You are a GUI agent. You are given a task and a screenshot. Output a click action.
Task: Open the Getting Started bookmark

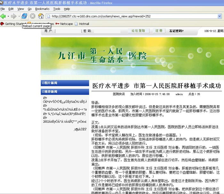[13, 24]
